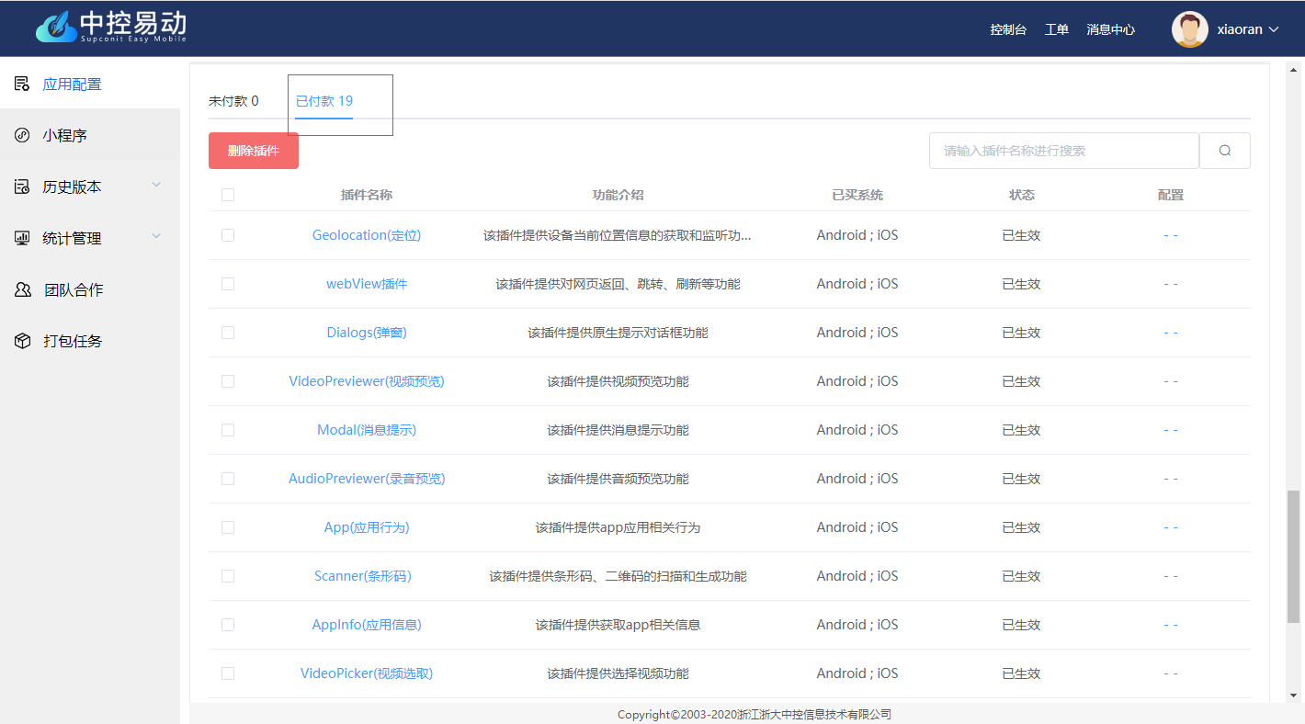
Task: Click the 团队合作 sidebar icon
Action: coord(22,289)
